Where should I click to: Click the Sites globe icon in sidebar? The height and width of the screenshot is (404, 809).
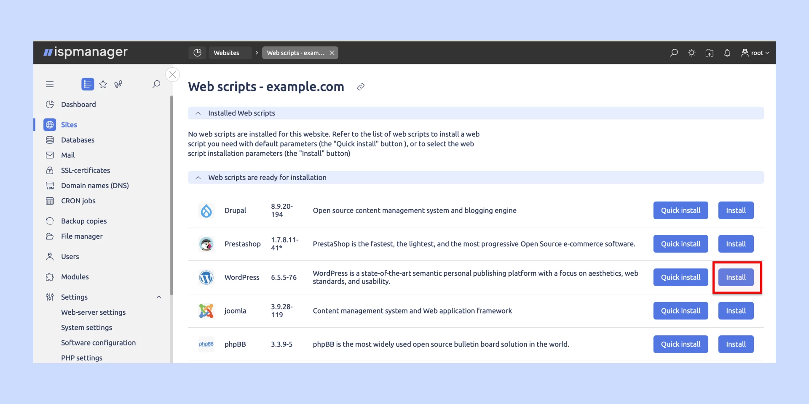(50, 125)
